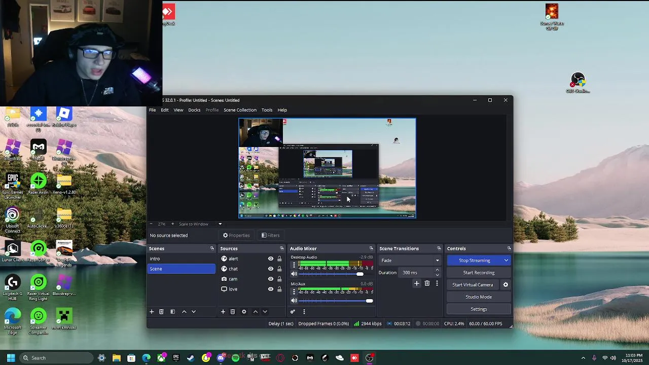Pop out the Sources dock
Viewport: 649px width, 365px height.
282,248
